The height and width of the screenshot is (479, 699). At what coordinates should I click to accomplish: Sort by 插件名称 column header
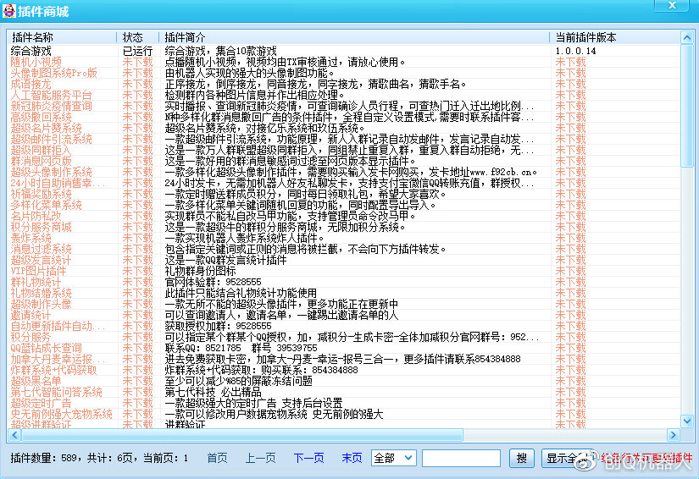[62, 37]
